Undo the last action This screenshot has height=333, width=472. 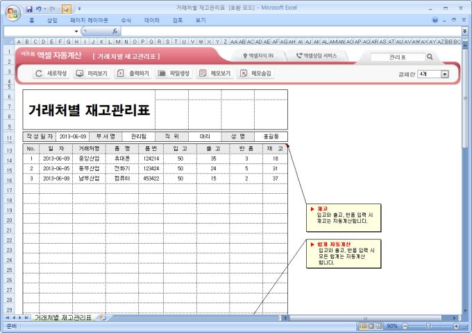click(39, 9)
